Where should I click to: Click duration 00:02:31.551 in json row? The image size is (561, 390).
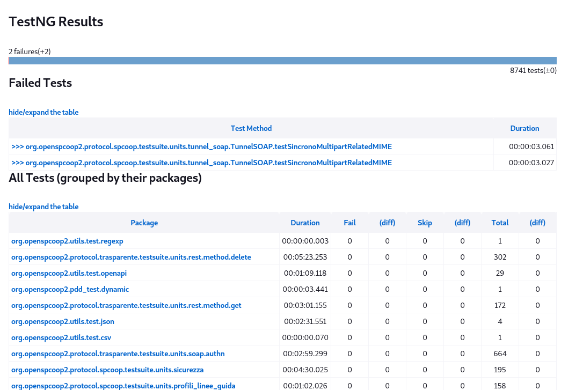coord(305,321)
